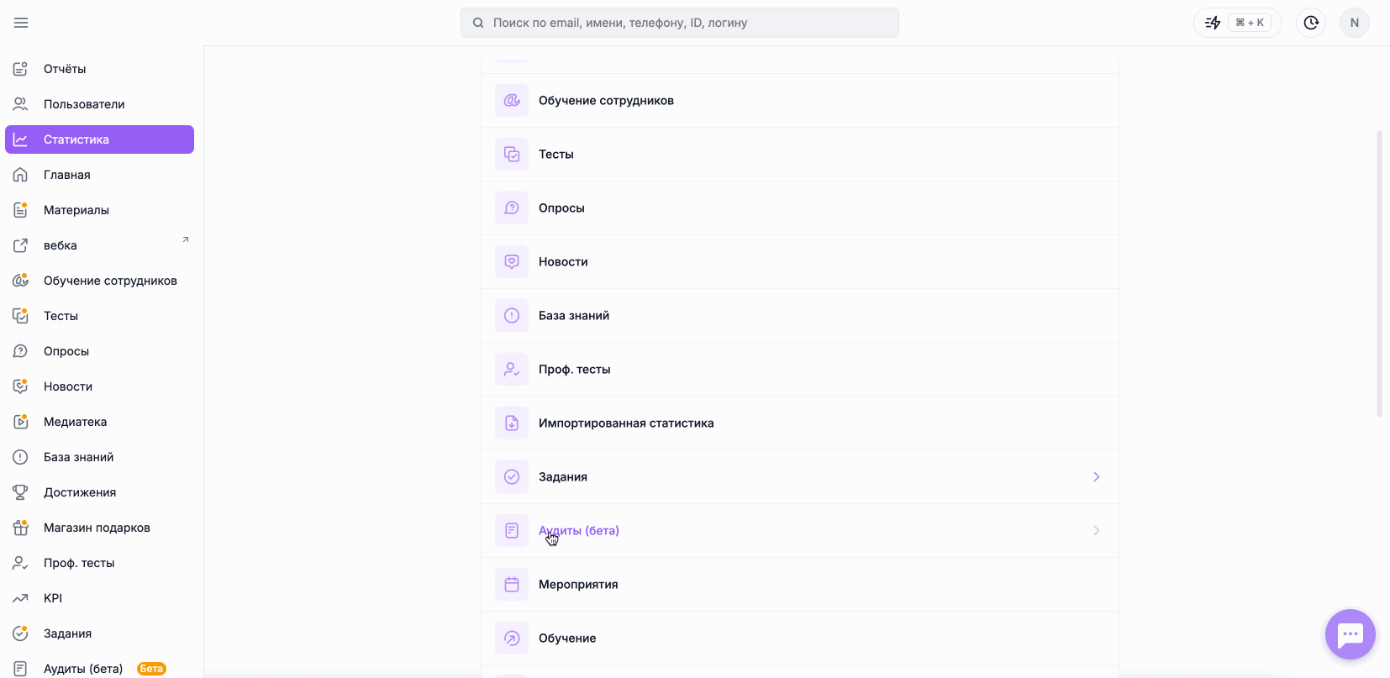The width and height of the screenshot is (1390, 678).
Task: Click the Тесты sidebar icon
Action: click(21, 316)
